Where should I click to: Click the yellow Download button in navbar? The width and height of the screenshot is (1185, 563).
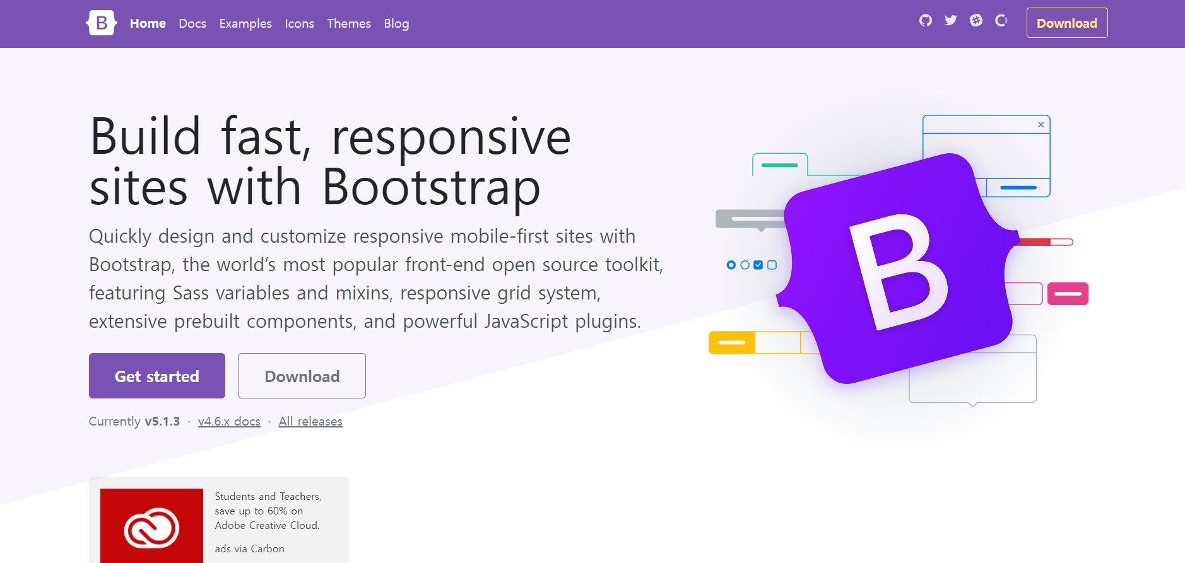pyautogui.click(x=1067, y=23)
